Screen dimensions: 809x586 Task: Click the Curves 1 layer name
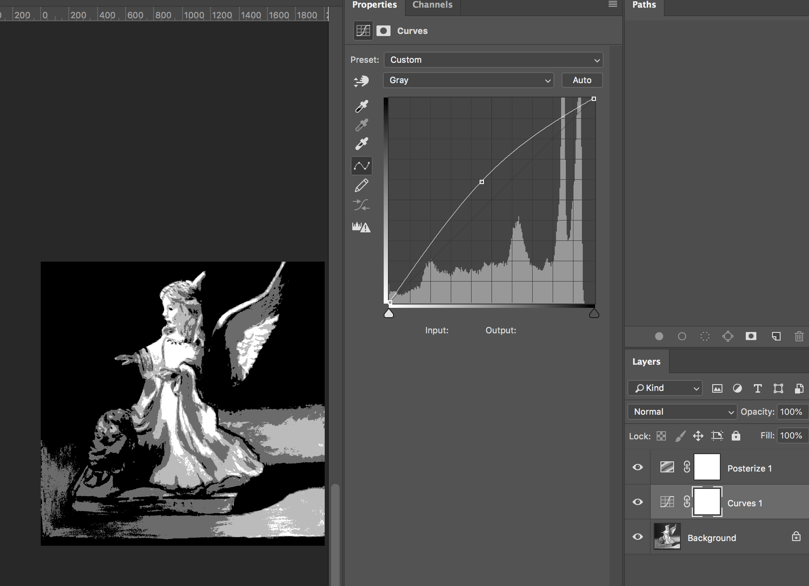click(745, 503)
